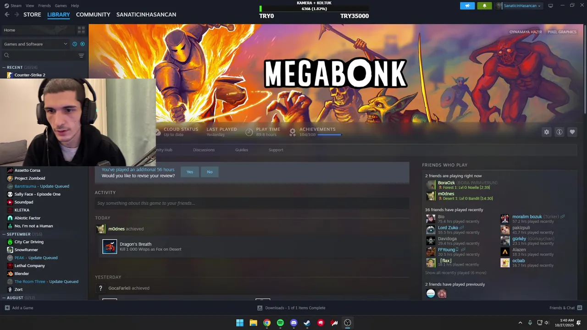Click the Home library button
Viewport: 587px width, 330px height.
tap(38, 30)
